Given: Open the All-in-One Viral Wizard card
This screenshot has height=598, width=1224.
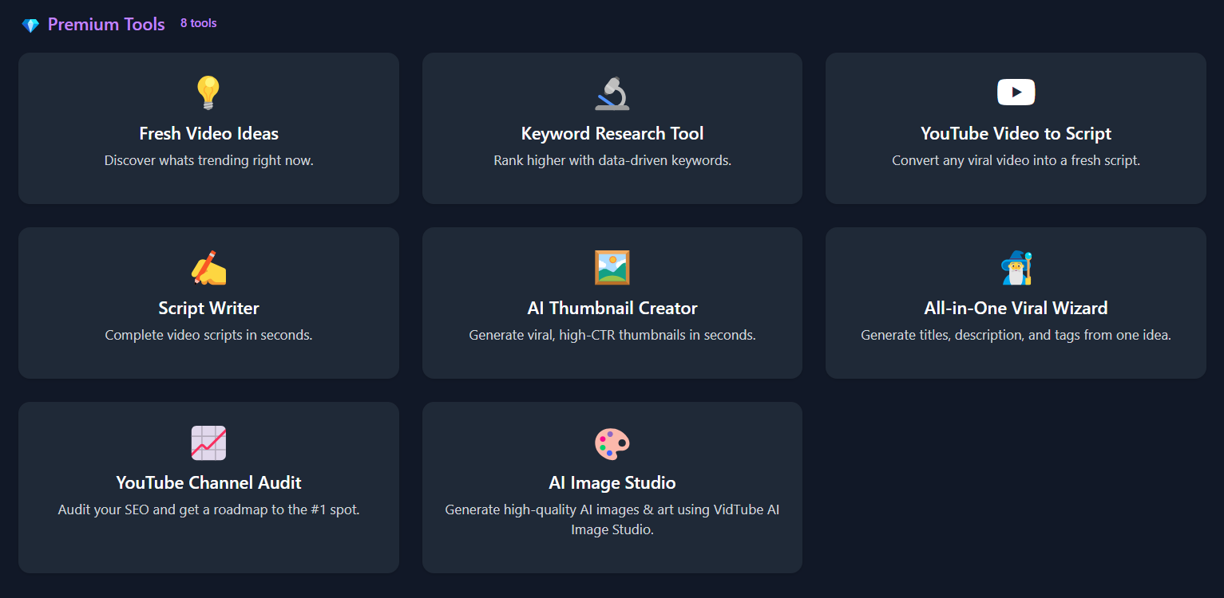Looking at the screenshot, I should pyautogui.click(x=1016, y=303).
